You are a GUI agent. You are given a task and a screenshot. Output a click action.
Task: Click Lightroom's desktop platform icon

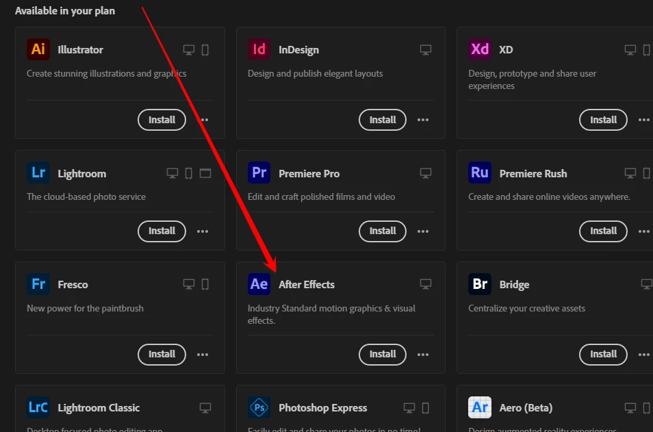click(x=172, y=173)
